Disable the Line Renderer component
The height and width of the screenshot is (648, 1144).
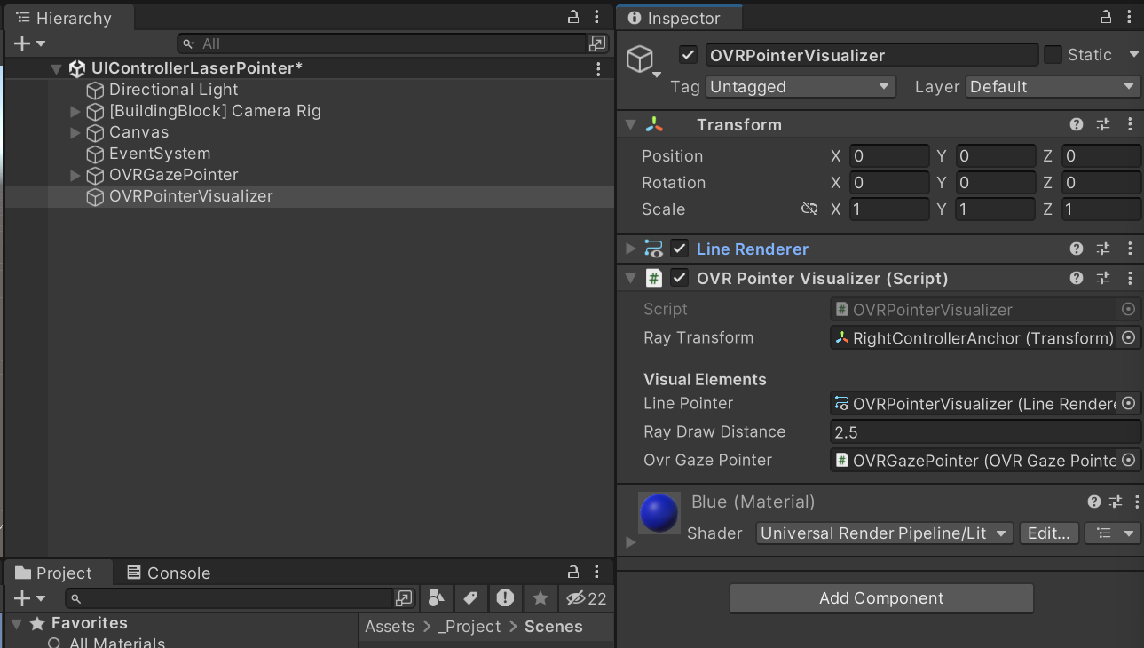(679, 249)
